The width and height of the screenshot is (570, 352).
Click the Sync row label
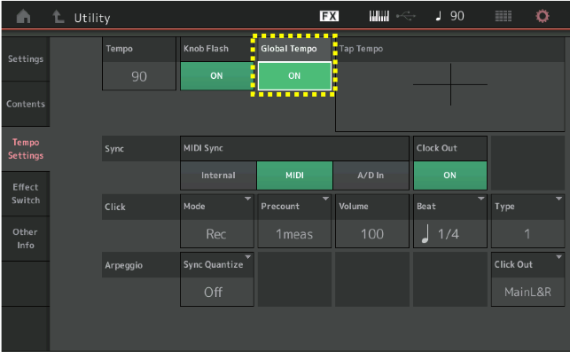tap(114, 149)
